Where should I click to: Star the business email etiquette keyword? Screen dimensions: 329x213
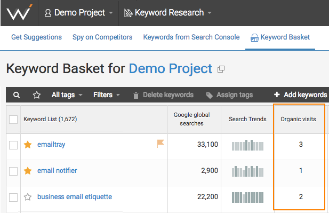pyautogui.click(x=28, y=197)
